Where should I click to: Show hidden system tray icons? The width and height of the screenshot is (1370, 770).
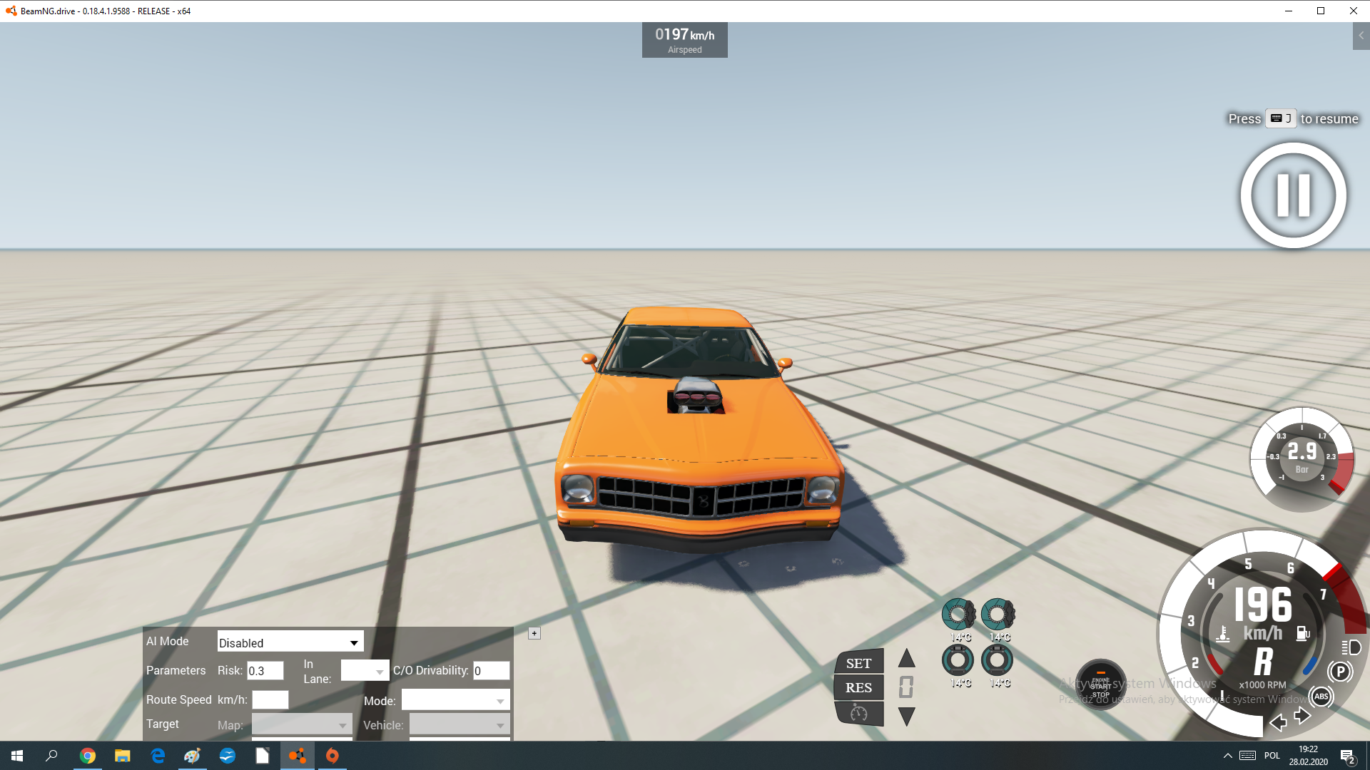[1227, 756]
